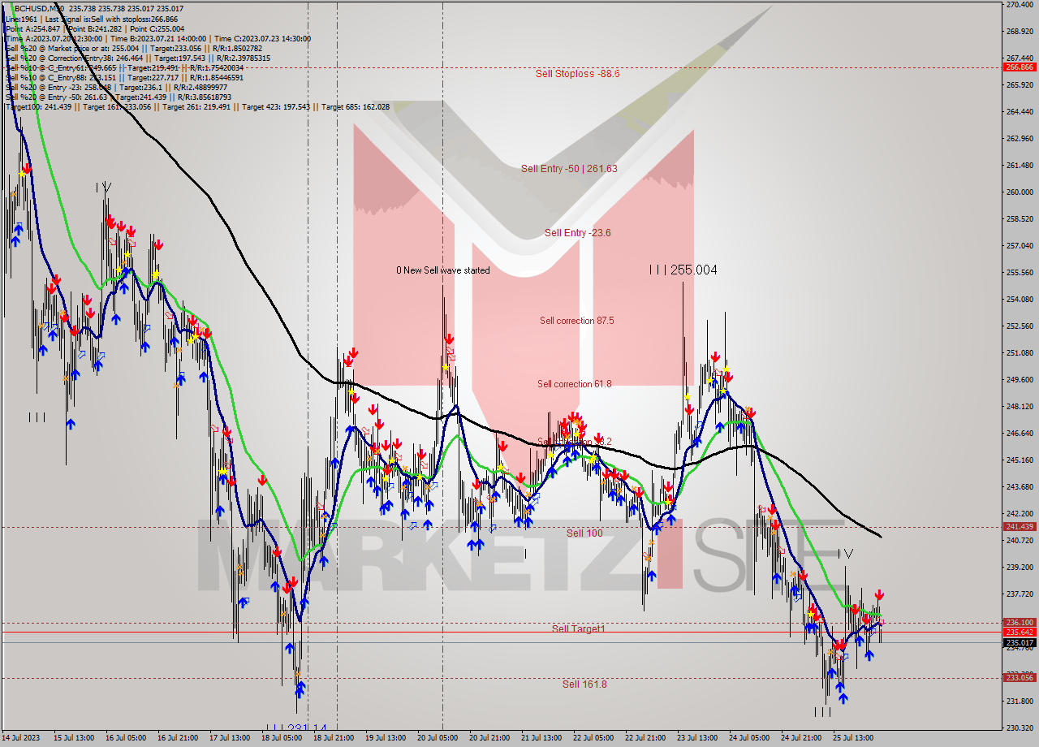Click the 270.400 price axis value
This screenshot has width=1039, height=747.
pyautogui.click(x=1019, y=5)
